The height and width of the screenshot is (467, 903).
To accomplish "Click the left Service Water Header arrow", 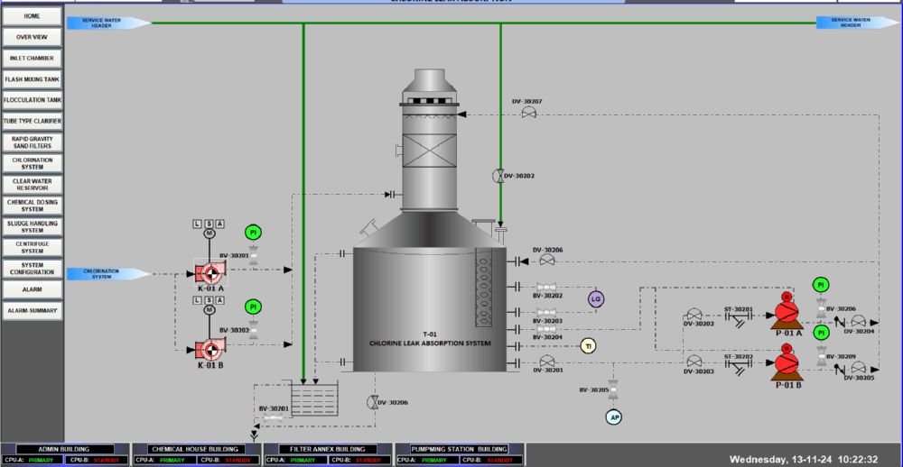I will (108, 23).
